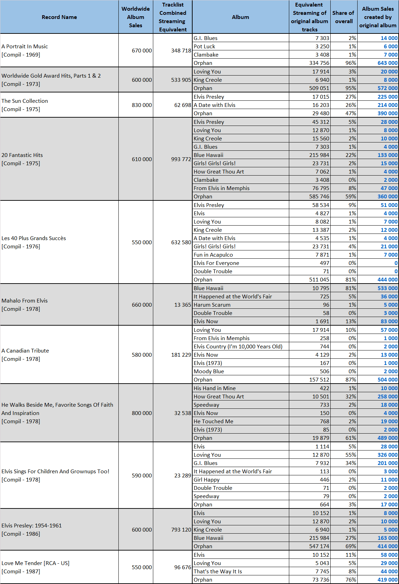Select 'Les 40 Plus Grands Succès' record
Image resolution: width=399 pixels, height=584 pixels.
(59, 242)
